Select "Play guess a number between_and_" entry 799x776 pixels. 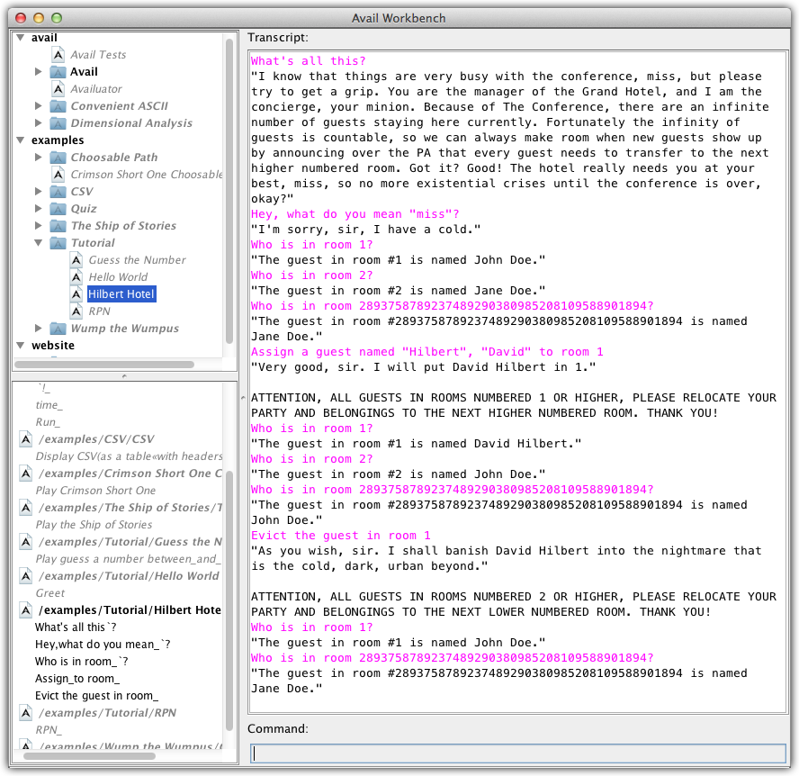click(128, 559)
